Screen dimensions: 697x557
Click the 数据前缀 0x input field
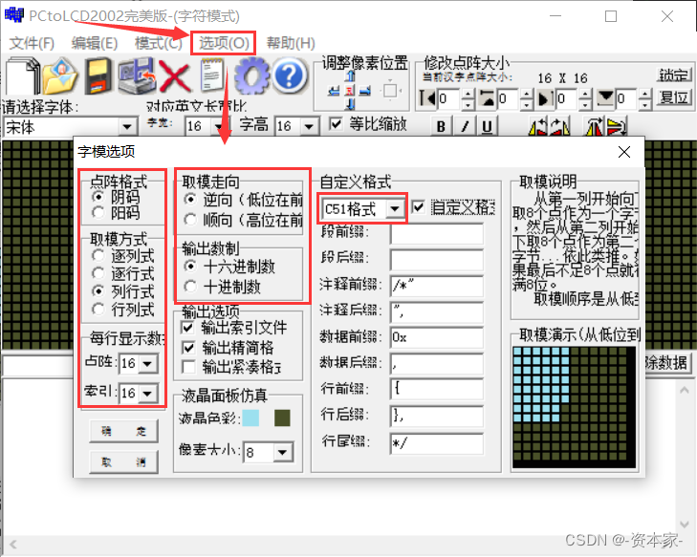point(437,337)
